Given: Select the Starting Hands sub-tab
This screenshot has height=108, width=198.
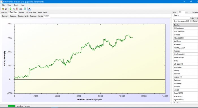Looking at the screenshot, I should pyautogui.click(x=23, y=16).
